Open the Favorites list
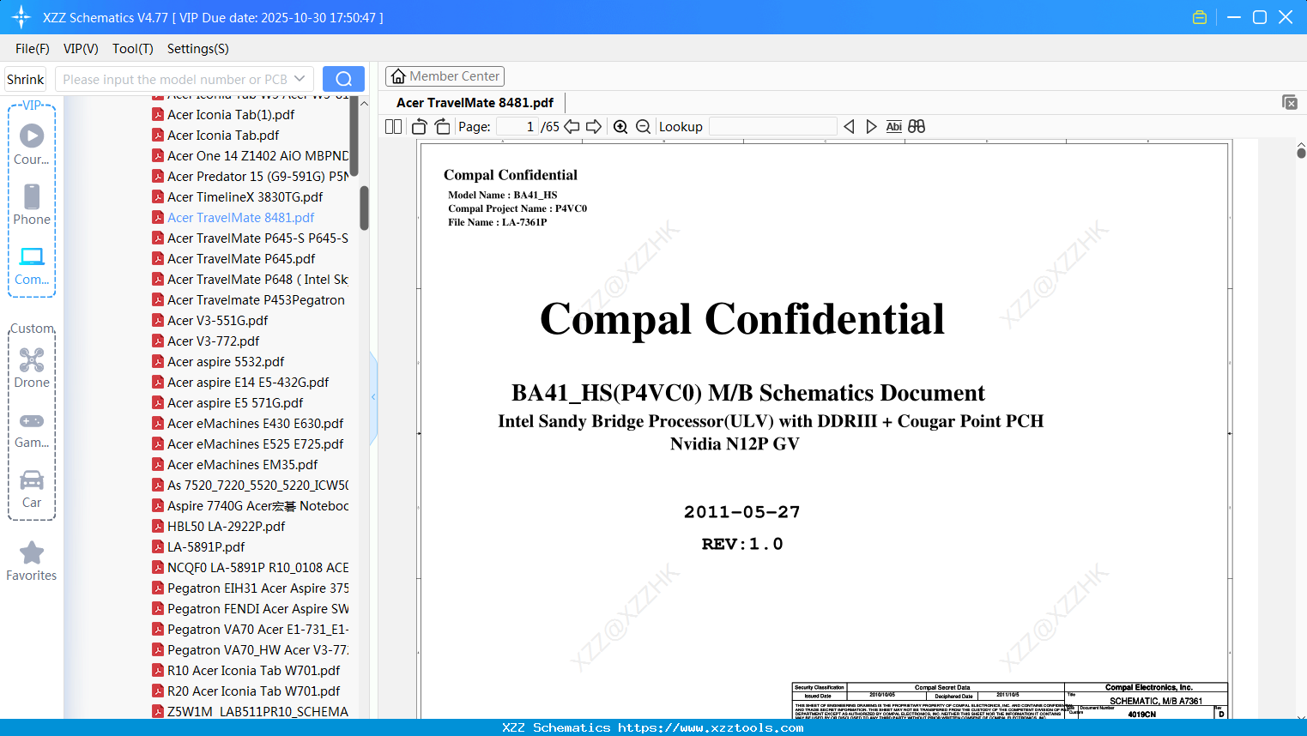The width and height of the screenshot is (1307, 736). pyautogui.click(x=32, y=561)
